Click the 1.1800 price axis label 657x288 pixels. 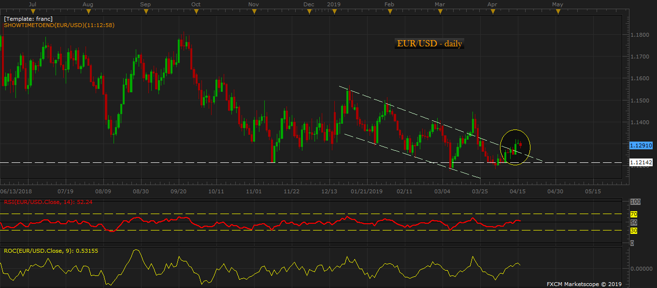(641, 35)
